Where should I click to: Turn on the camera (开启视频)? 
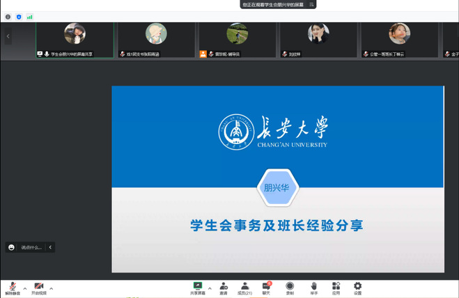coord(38,287)
